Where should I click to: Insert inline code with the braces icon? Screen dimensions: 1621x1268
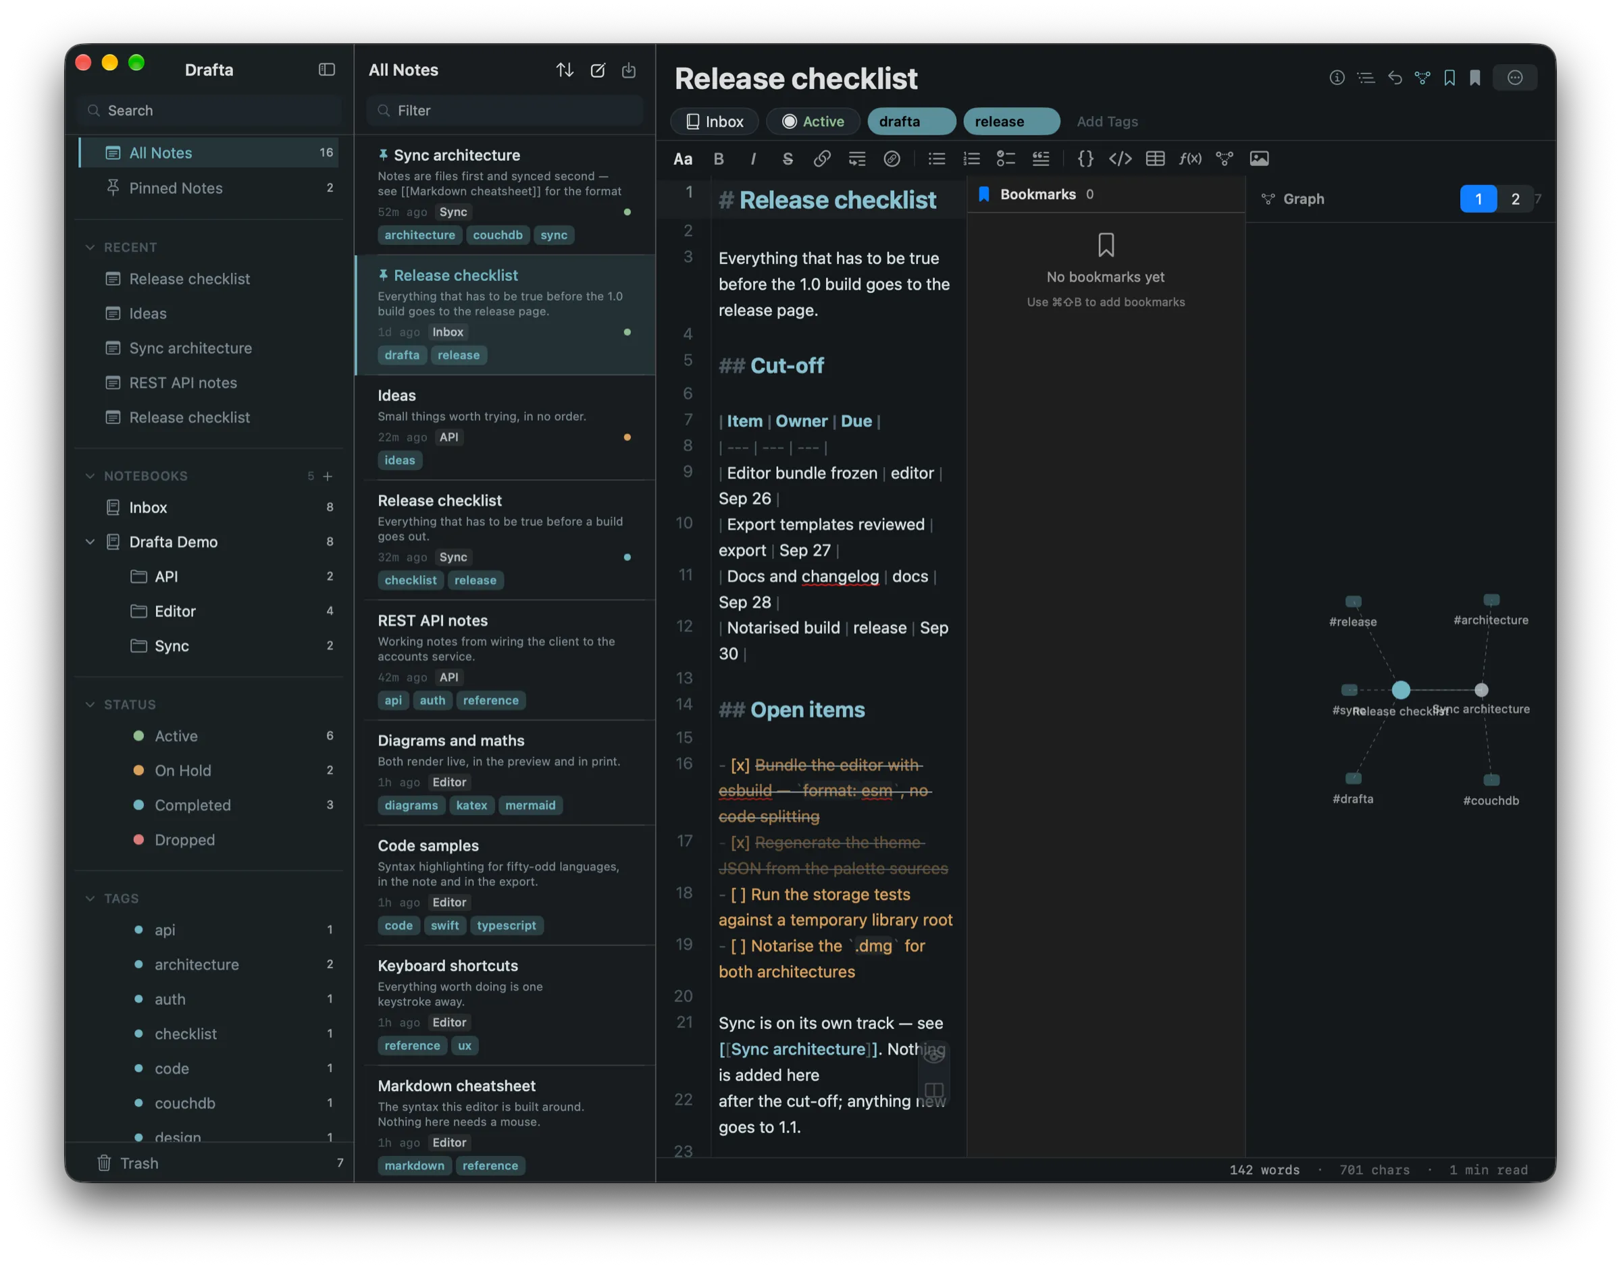pos(1085,159)
